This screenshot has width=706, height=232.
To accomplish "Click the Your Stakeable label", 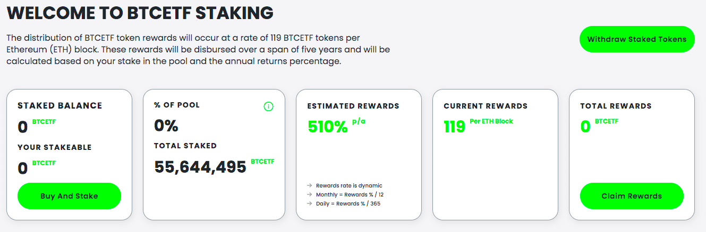I will 55,147.
